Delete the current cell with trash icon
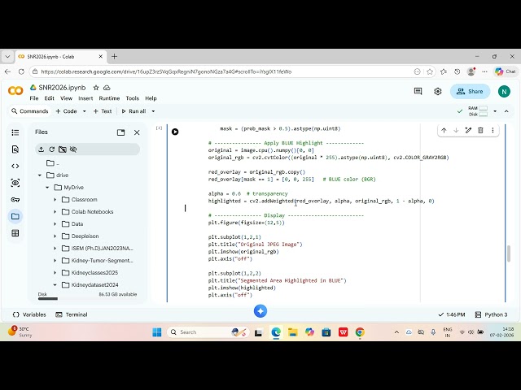The image size is (521, 390). pos(480,130)
